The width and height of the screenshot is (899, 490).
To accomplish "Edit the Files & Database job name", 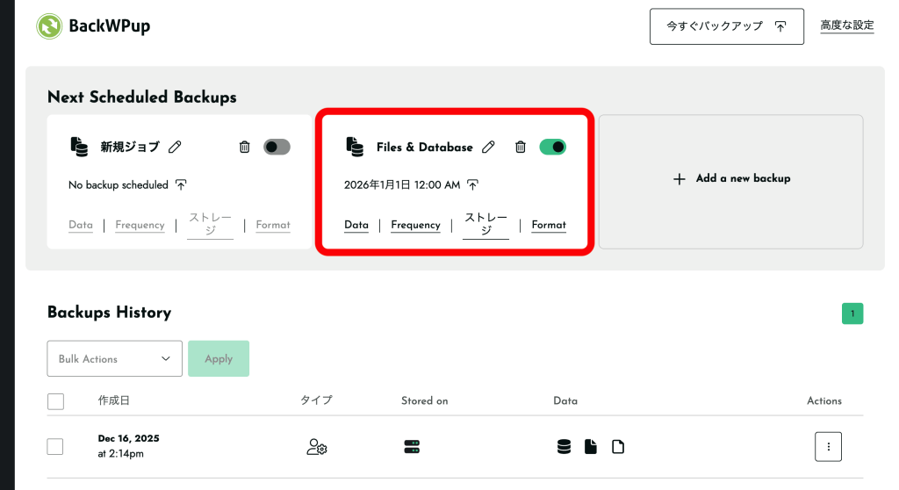I will tap(488, 147).
